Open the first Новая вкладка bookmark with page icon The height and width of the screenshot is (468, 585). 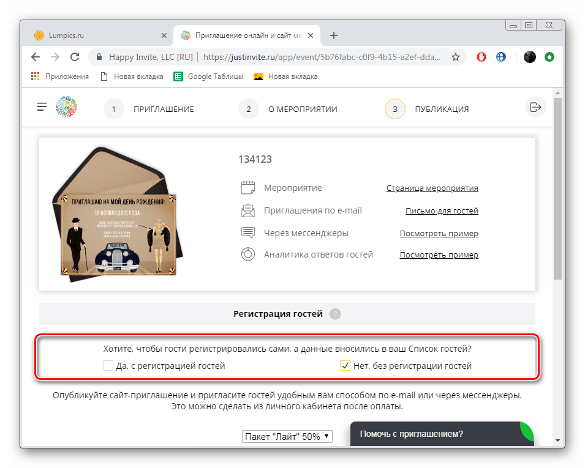tap(132, 76)
